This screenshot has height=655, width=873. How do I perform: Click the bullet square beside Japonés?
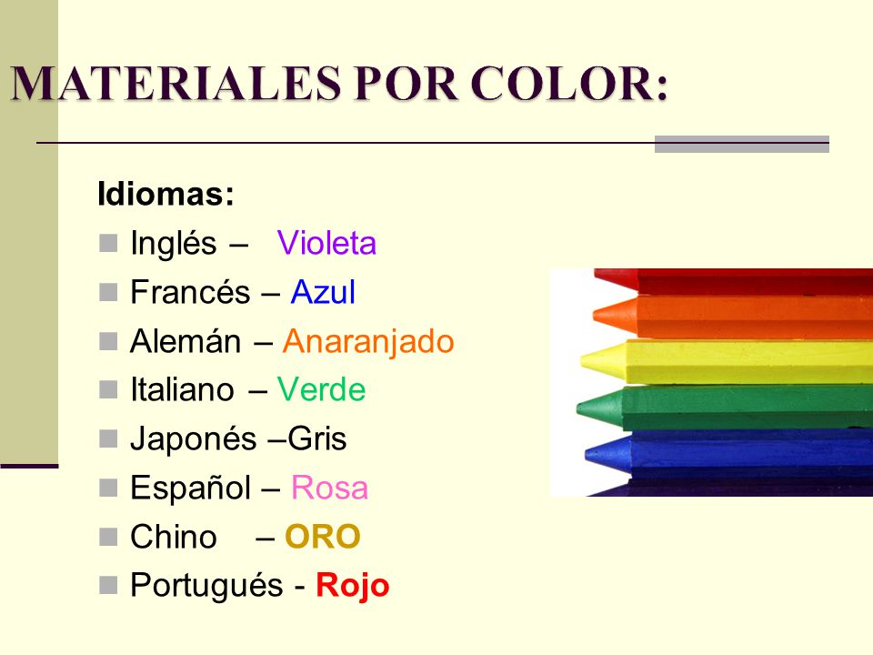108,438
